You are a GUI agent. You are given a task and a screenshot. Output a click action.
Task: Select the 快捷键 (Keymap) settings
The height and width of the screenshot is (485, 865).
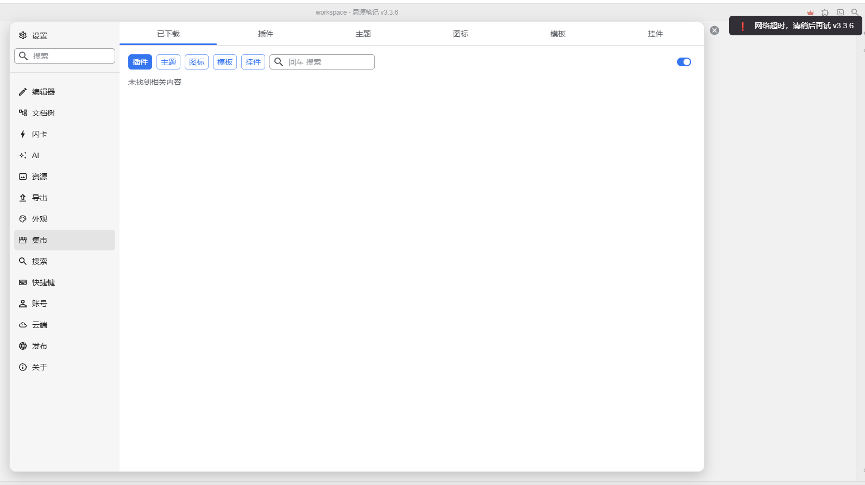[x=43, y=282]
